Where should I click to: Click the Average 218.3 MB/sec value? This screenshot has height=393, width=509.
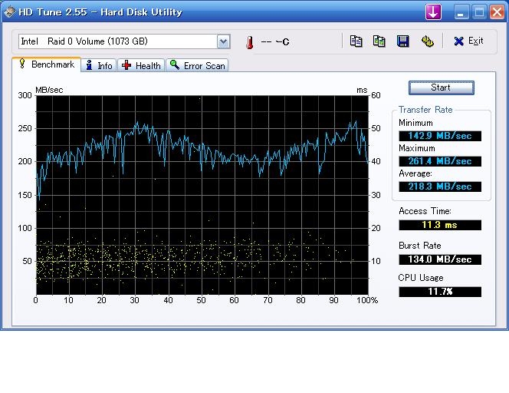(x=440, y=187)
